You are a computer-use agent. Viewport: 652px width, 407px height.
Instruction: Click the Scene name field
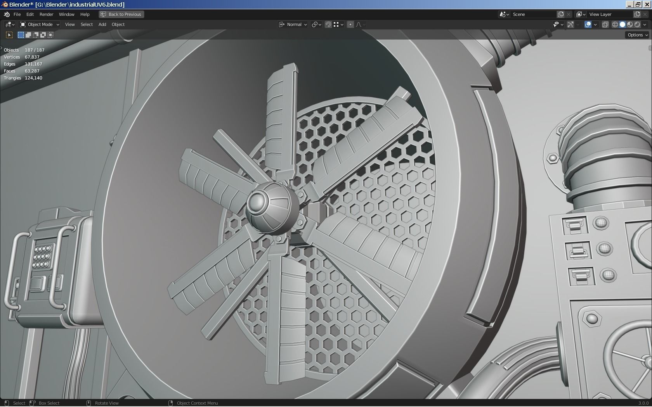point(534,14)
